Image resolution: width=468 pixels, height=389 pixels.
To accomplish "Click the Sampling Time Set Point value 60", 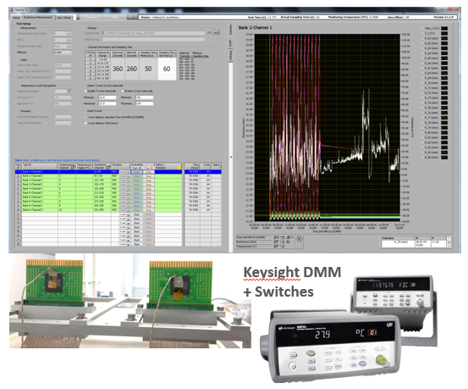I will (167, 69).
